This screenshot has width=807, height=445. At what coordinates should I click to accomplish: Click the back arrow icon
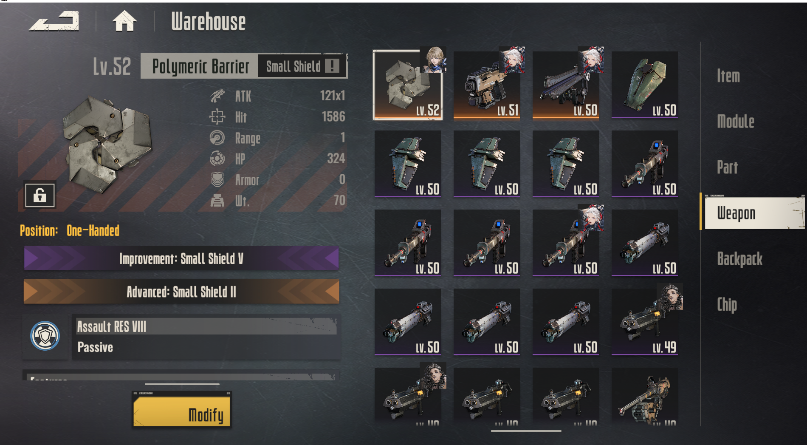click(x=54, y=21)
